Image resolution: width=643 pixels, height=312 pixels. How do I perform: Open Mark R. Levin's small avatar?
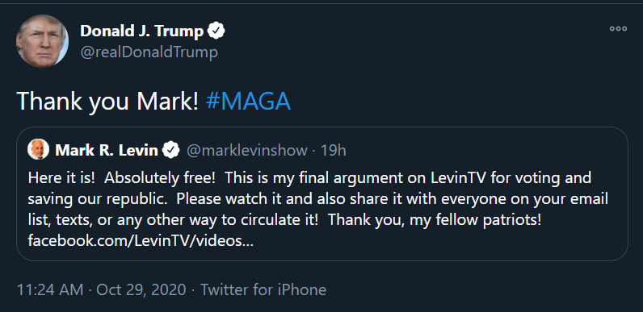38,149
